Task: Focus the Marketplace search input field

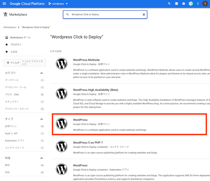Action: tap(105, 14)
